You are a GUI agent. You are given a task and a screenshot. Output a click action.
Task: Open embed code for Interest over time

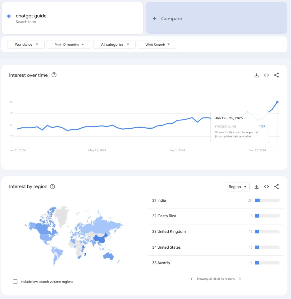[266, 75]
